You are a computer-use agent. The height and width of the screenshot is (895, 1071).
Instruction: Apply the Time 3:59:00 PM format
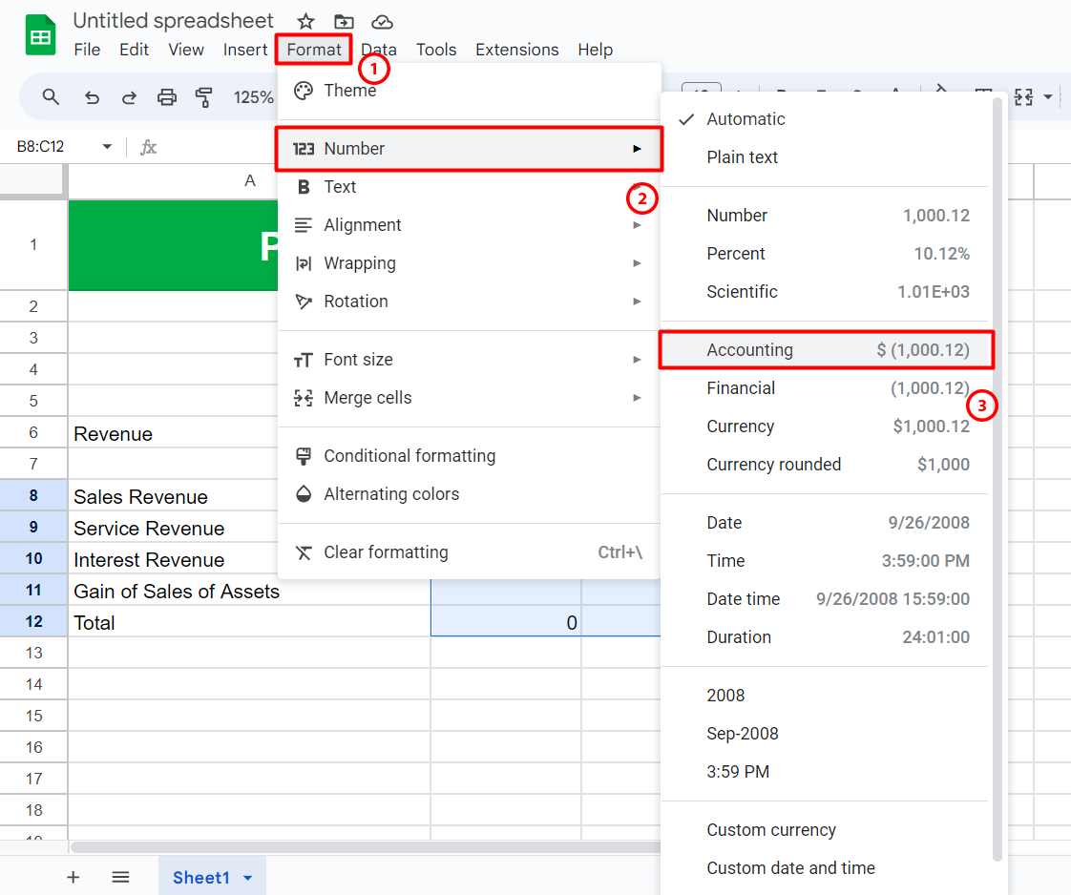(x=826, y=561)
